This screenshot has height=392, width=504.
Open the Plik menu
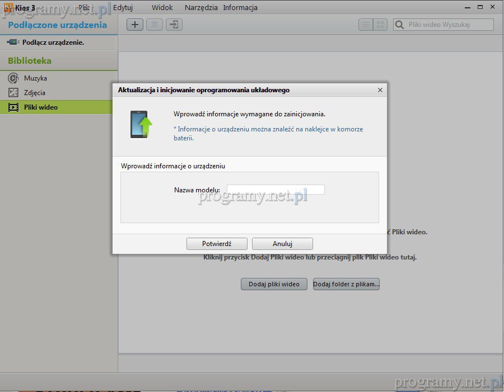pos(84,8)
